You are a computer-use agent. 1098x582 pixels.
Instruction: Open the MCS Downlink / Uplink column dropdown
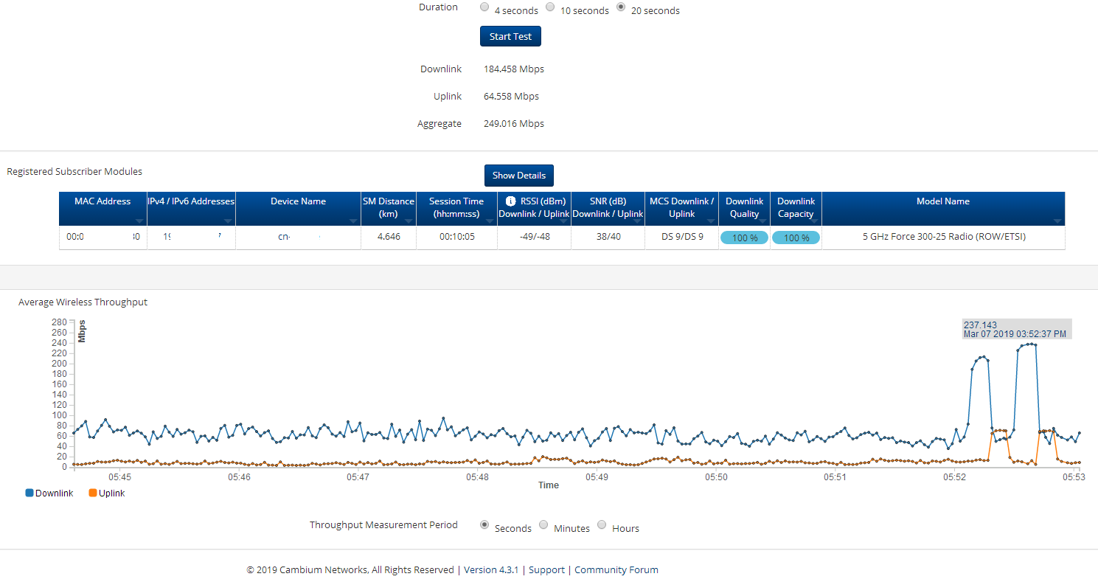pyautogui.click(x=710, y=221)
